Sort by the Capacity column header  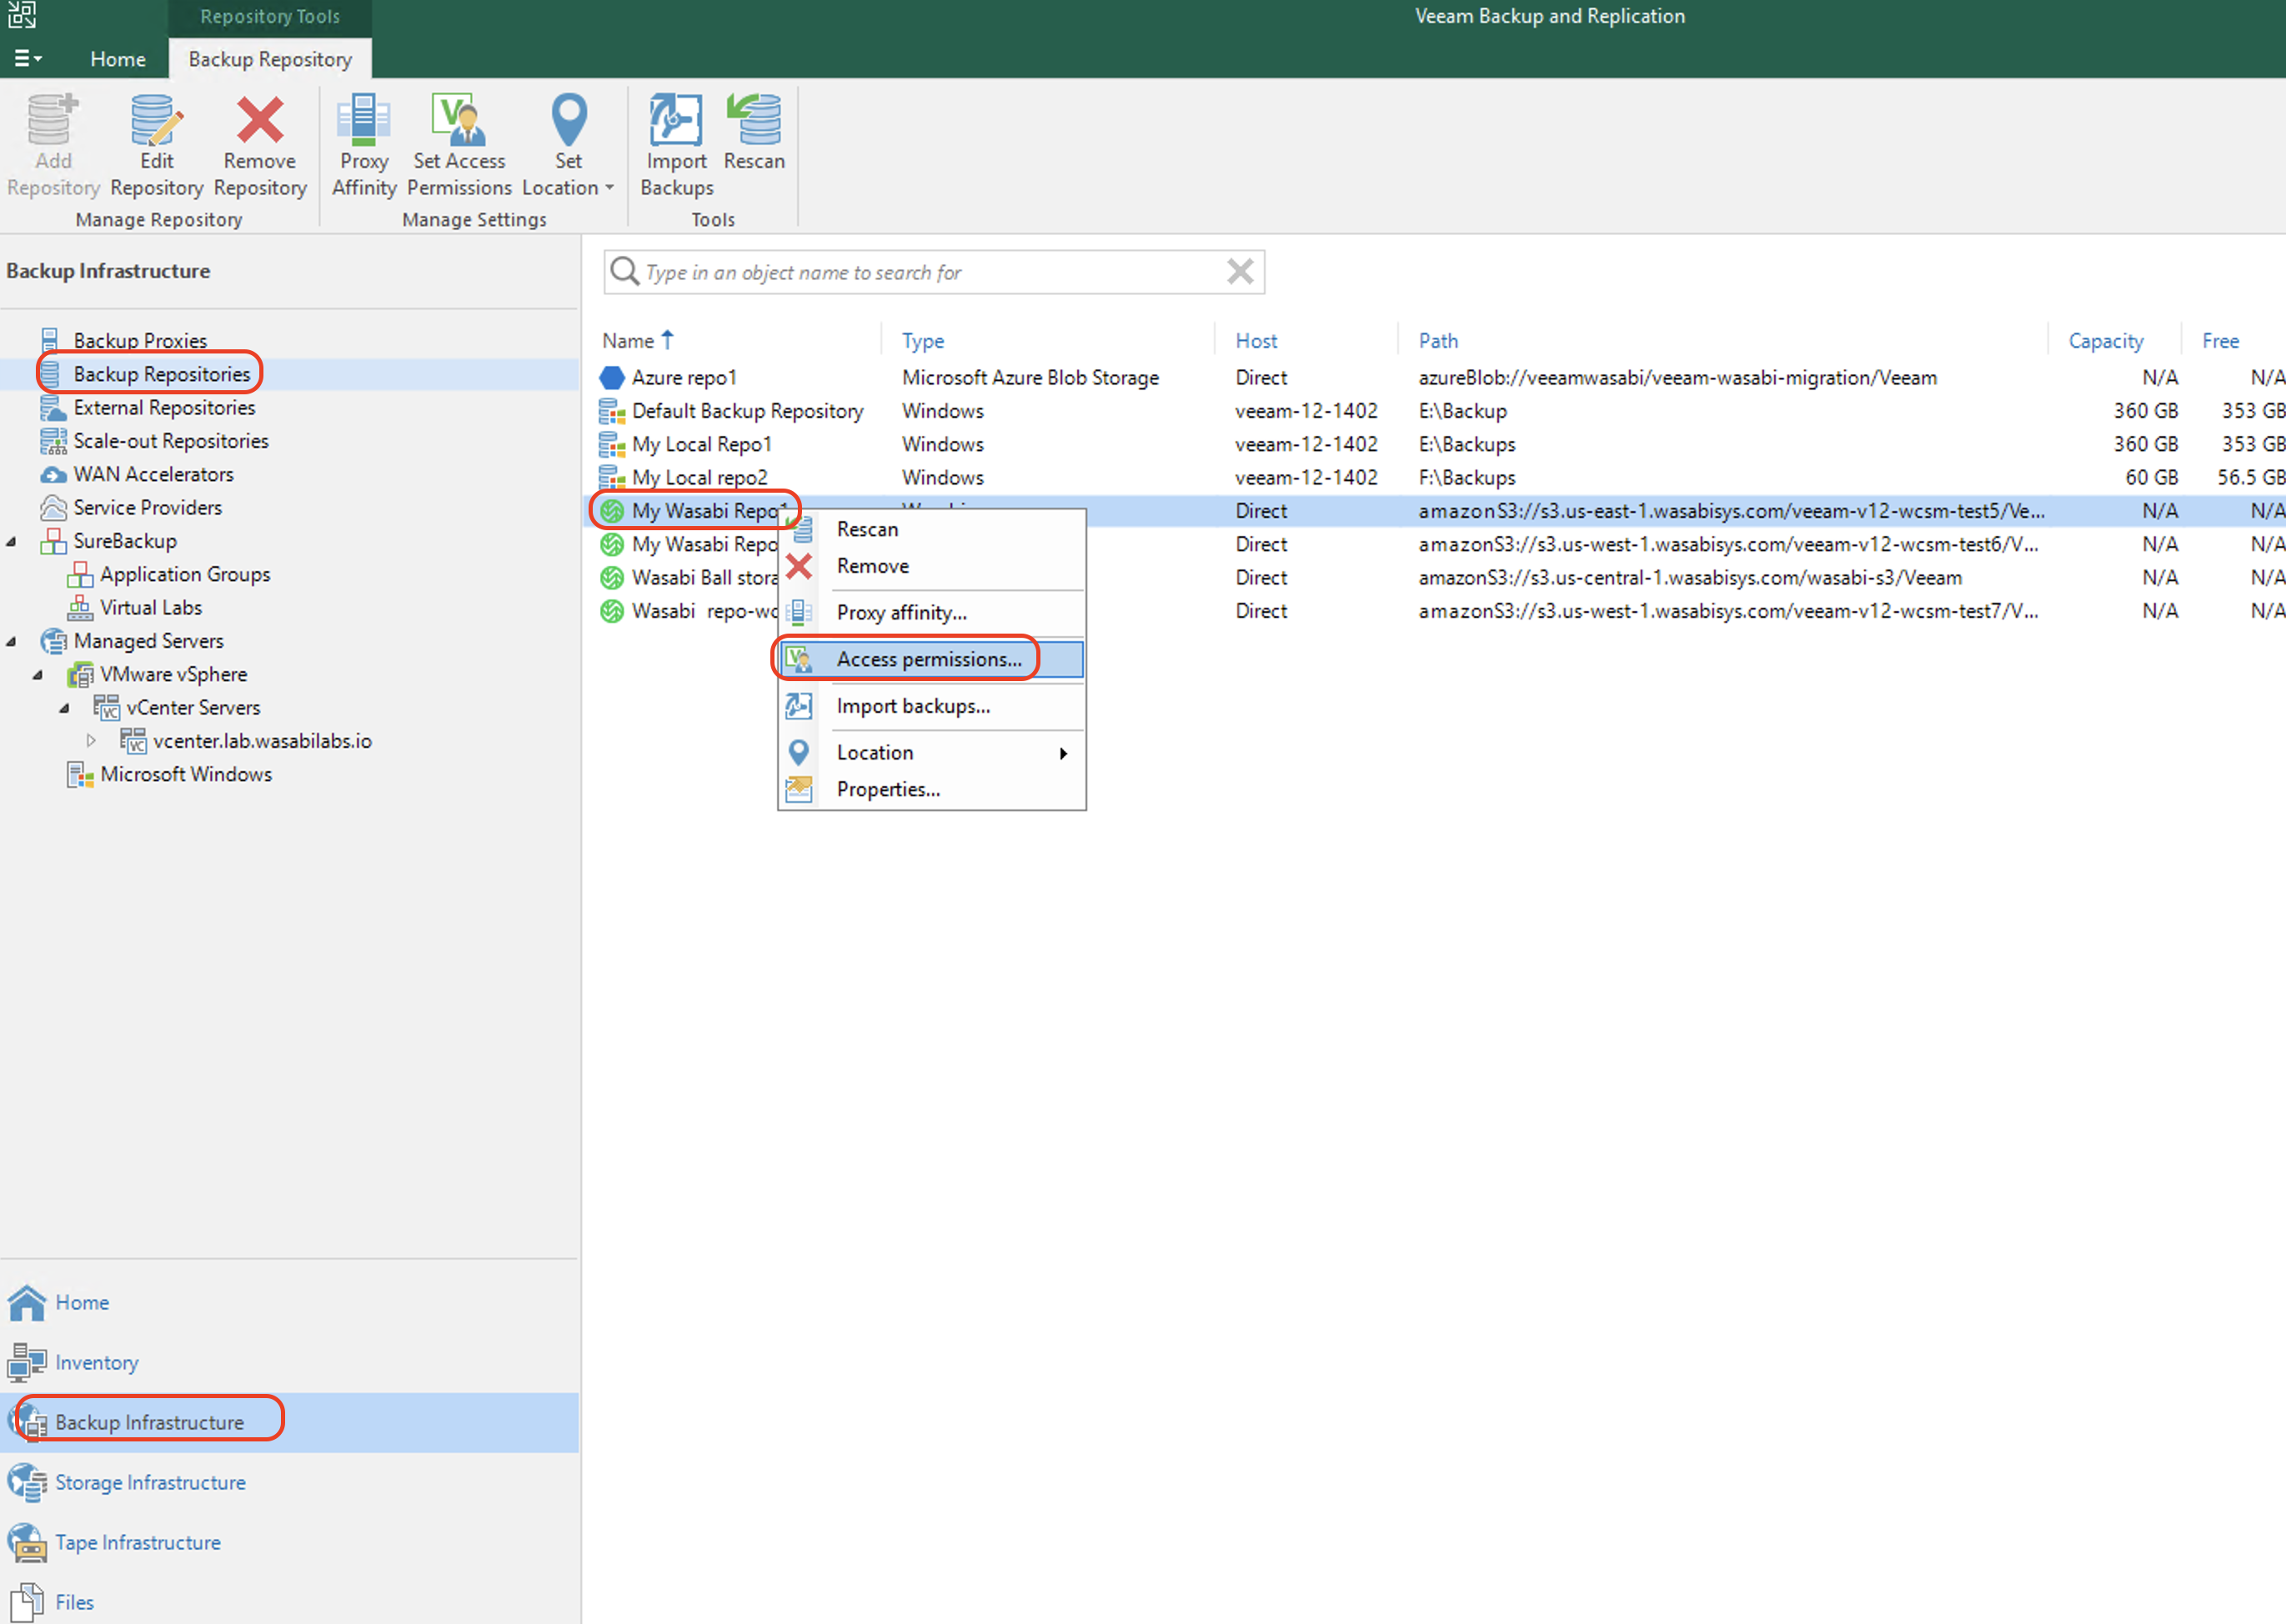pos(2106,341)
